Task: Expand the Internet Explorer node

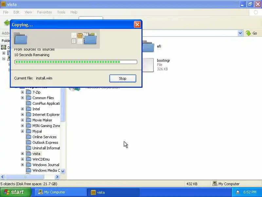Action: [x=22, y=114]
